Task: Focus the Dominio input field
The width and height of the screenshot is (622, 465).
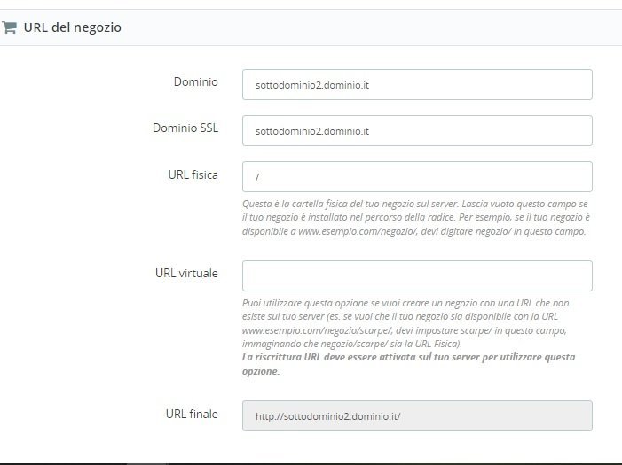Action: click(x=417, y=85)
